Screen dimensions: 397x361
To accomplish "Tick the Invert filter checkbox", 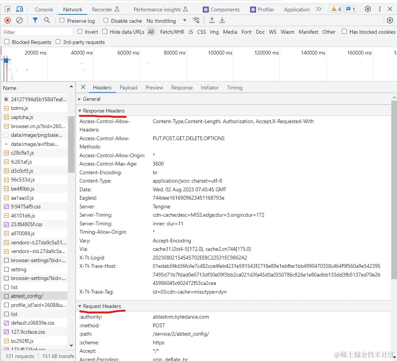I will [x=80, y=31].
